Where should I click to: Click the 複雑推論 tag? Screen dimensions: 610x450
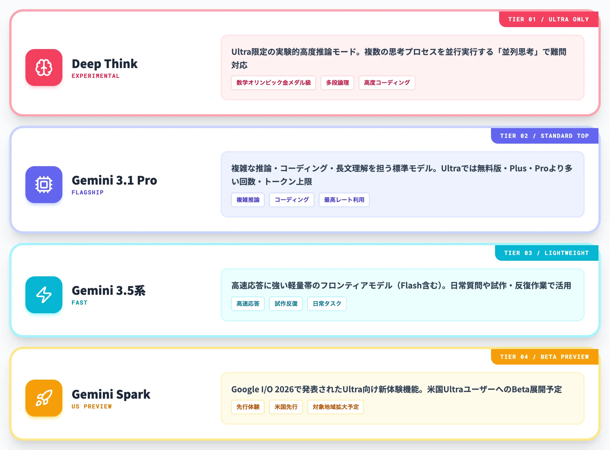(248, 200)
